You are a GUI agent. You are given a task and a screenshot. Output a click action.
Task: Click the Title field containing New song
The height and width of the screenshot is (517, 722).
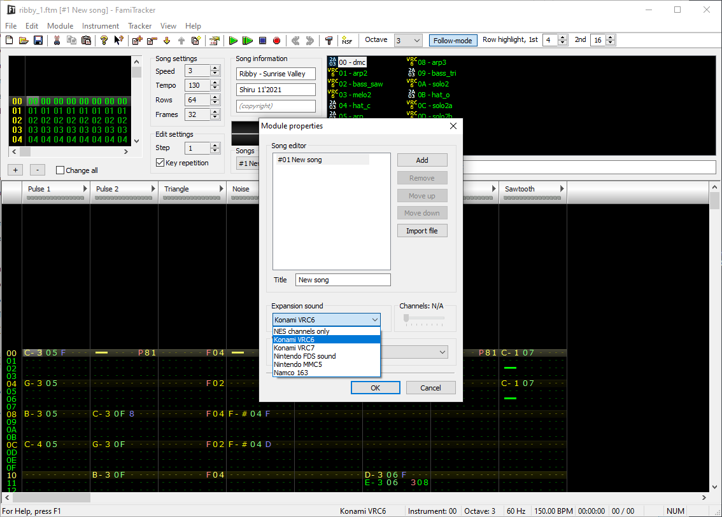point(343,280)
